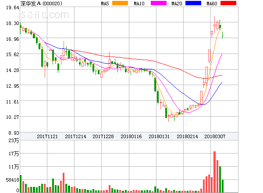The width and height of the screenshot is (263, 193).
Task: Click the 10.27 price axis label
Action: (13, 117)
